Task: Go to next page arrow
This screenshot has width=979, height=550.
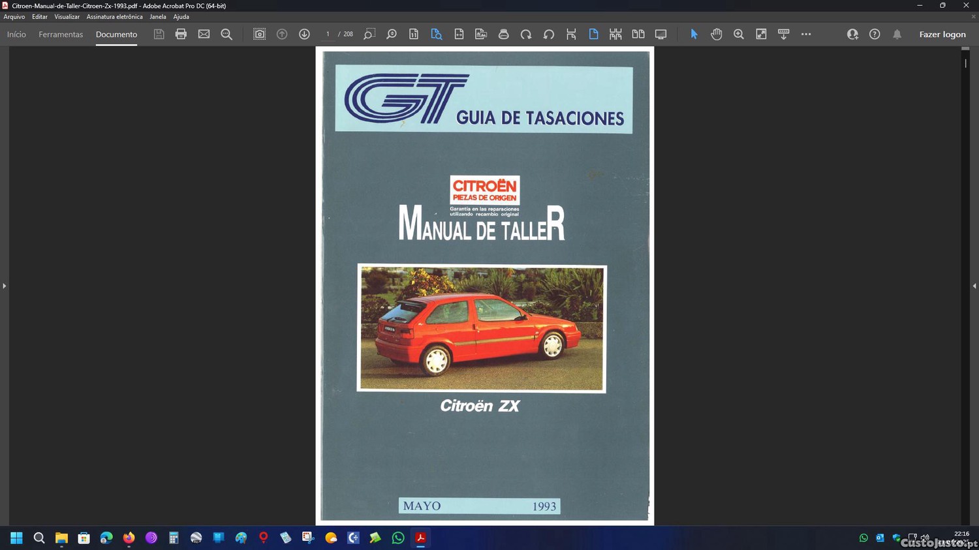Action: click(x=304, y=34)
